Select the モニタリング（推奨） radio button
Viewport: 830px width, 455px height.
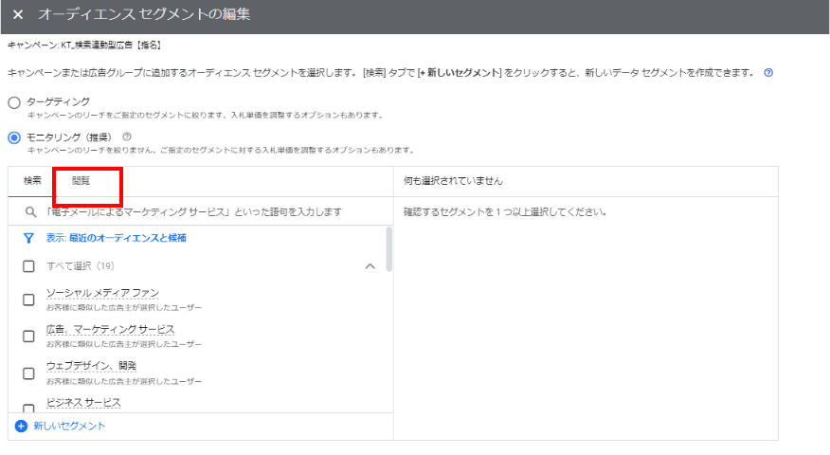pos(14,137)
